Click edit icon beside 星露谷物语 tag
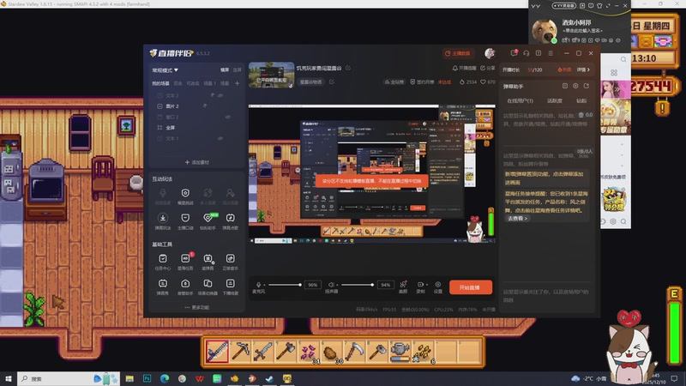Screen dimensions: 686x386 (332, 81)
